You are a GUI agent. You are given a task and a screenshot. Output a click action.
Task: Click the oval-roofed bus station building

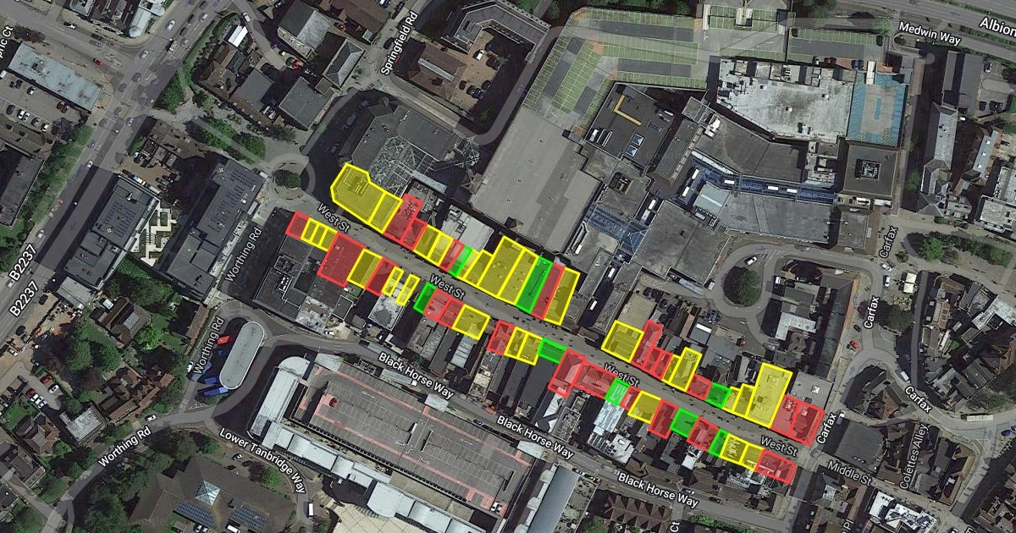coord(242,354)
